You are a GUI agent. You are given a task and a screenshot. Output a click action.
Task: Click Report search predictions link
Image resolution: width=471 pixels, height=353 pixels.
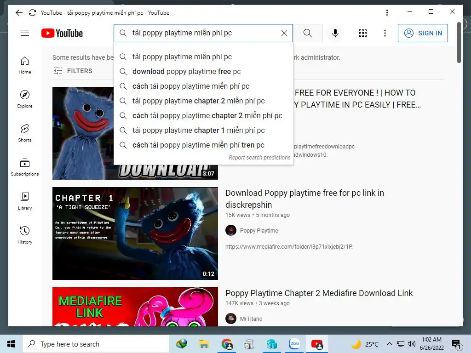click(x=259, y=158)
